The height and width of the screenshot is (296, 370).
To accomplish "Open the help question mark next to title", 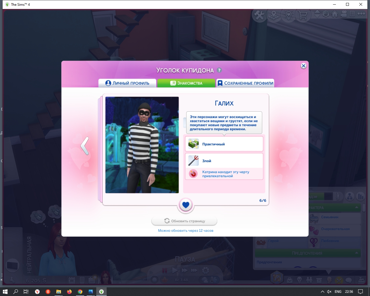I will [219, 70].
